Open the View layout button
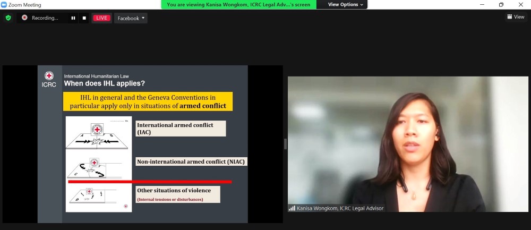531x230 pixels. (x=515, y=17)
